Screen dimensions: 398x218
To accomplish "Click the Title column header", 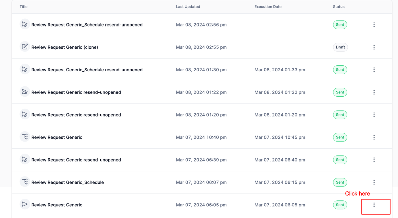I will click(24, 7).
